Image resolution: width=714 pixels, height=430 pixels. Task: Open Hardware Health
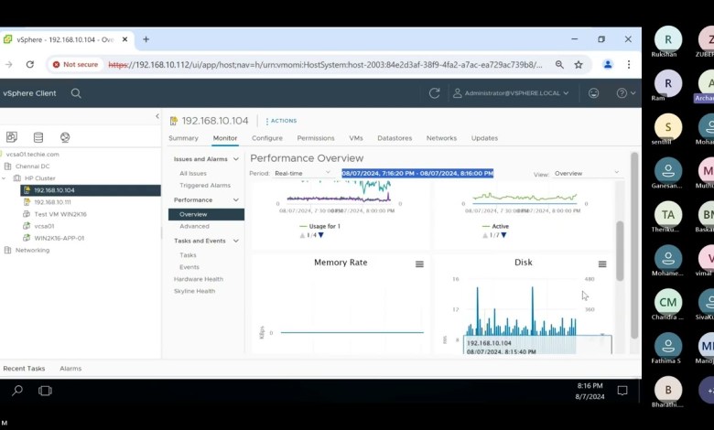pos(199,279)
